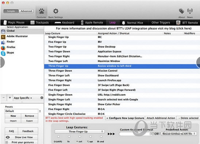Screen dimensions: 200x144
Task: Click the Mission Control action cell
Action: [108, 71]
